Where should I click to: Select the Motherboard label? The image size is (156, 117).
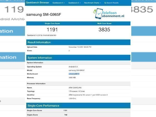coord(32,74)
